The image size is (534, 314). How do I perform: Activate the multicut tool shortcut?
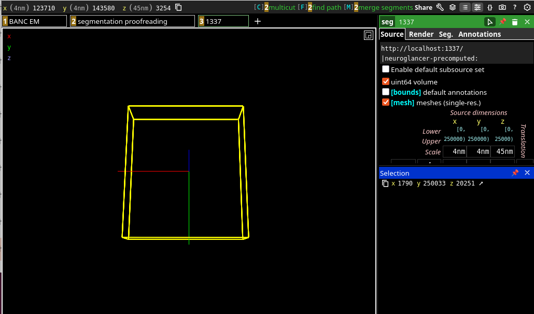pyautogui.click(x=275, y=7)
